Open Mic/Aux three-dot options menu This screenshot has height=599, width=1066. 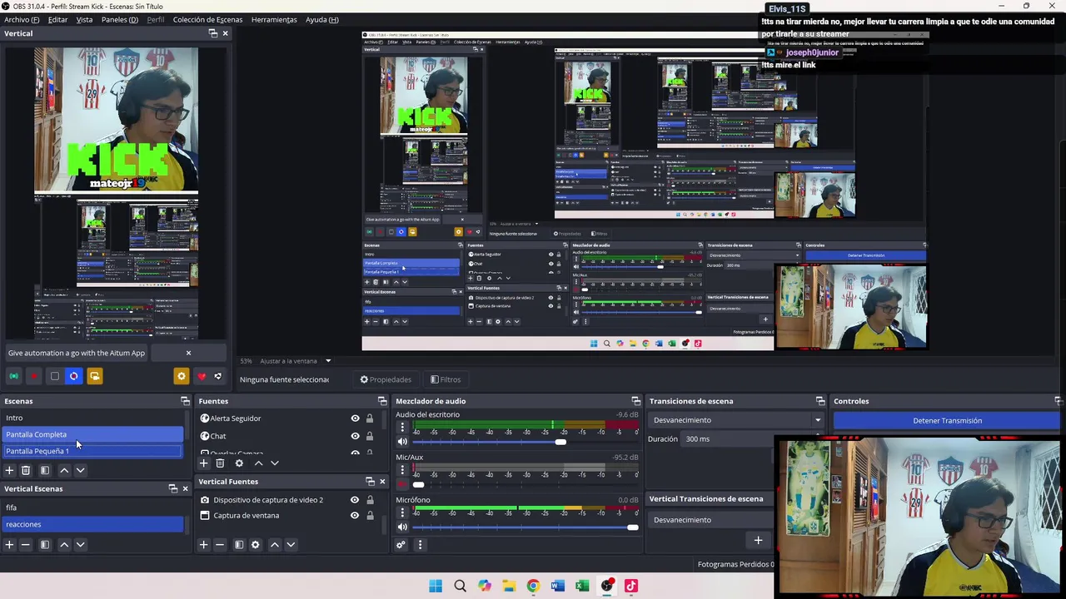pyautogui.click(x=402, y=470)
